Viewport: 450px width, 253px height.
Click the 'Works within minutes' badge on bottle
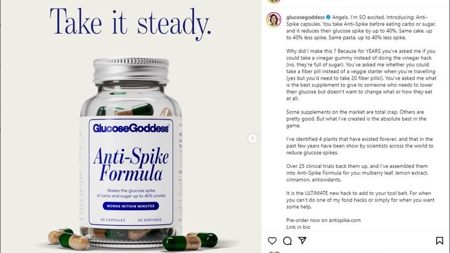click(x=131, y=206)
